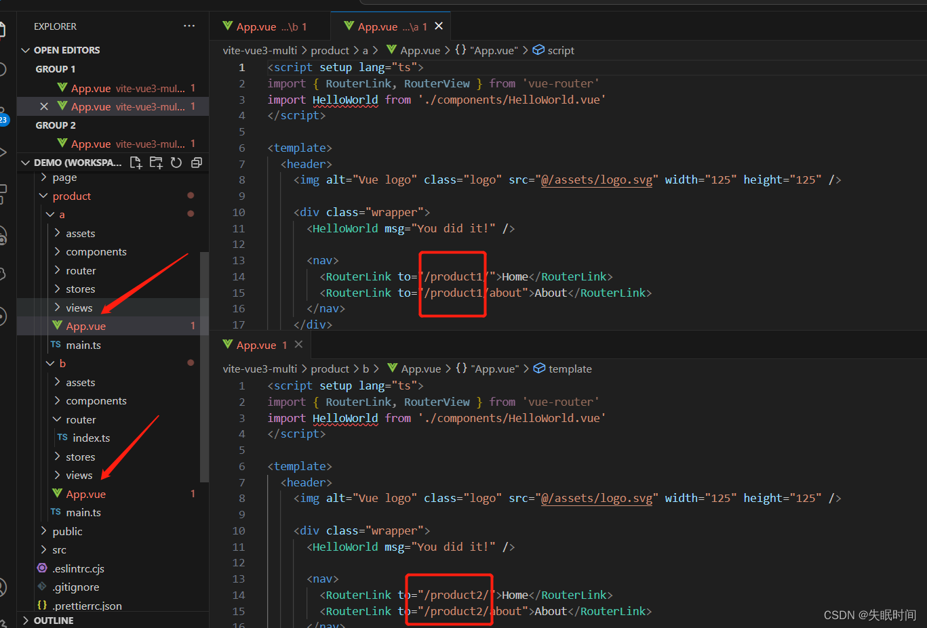This screenshot has width=927, height=628.
Task: Click HelloWorld import name in lower editor
Action: pos(345,418)
